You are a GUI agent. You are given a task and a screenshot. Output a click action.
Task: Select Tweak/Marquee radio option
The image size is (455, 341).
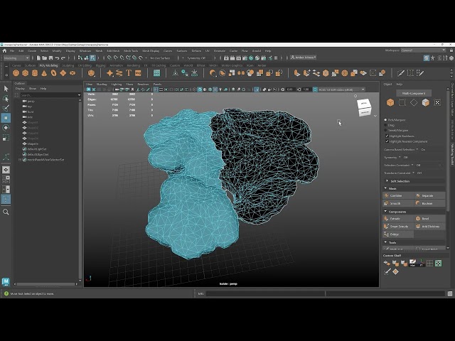pos(385,130)
